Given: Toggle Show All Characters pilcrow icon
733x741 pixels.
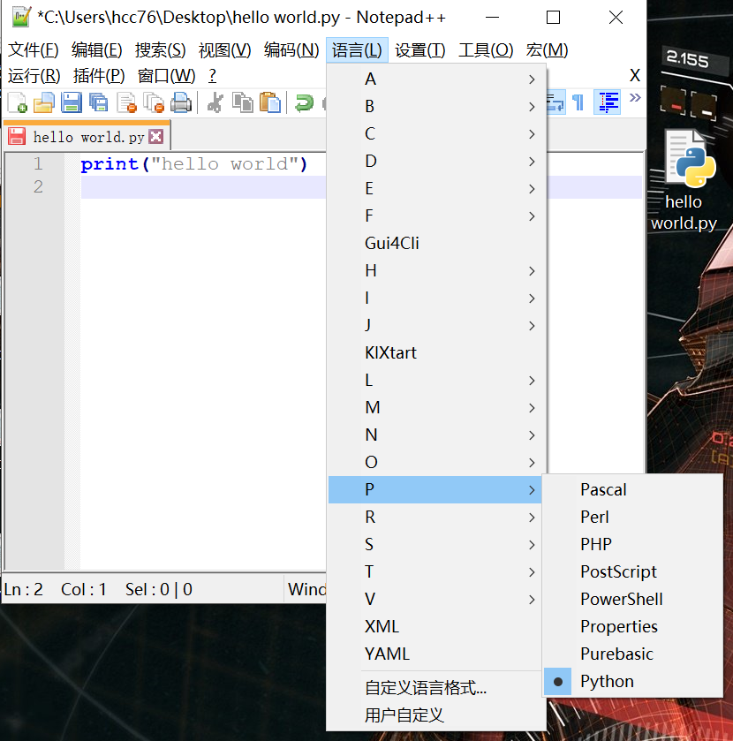Looking at the screenshot, I should [x=578, y=102].
